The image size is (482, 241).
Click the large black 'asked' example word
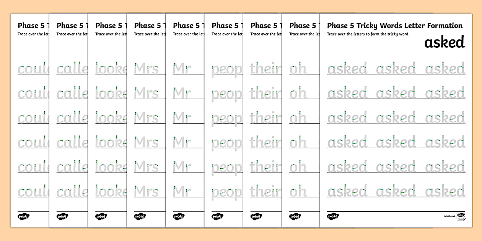[x=444, y=42]
